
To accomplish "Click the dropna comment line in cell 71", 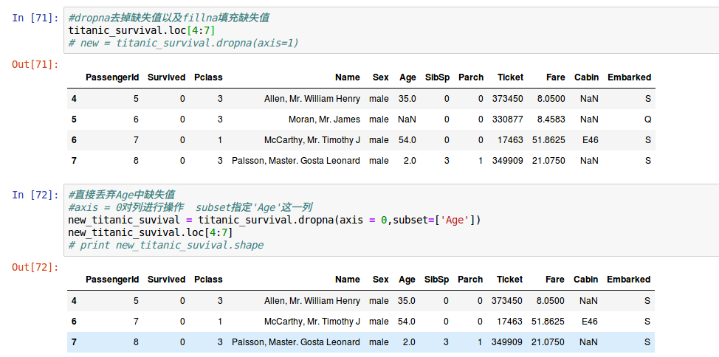I will (x=169, y=18).
